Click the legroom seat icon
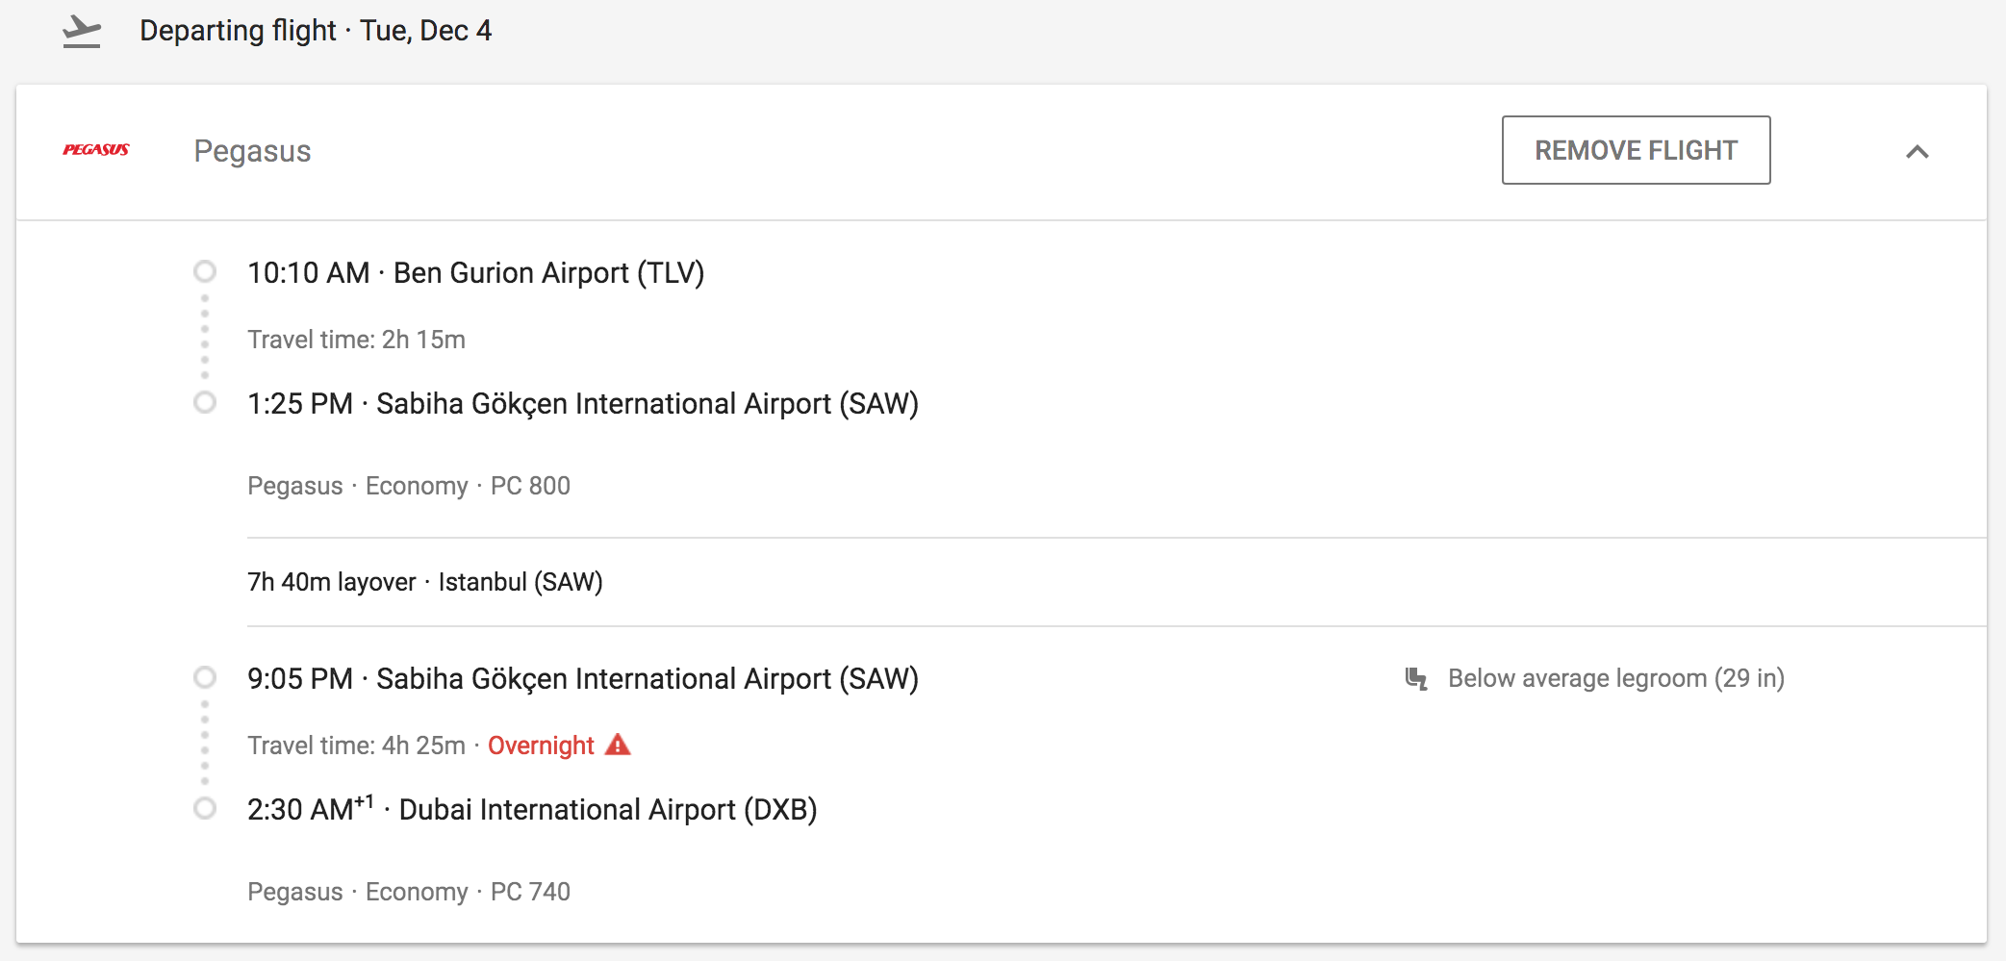Viewport: 2006px width, 961px height. coord(1415,679)
